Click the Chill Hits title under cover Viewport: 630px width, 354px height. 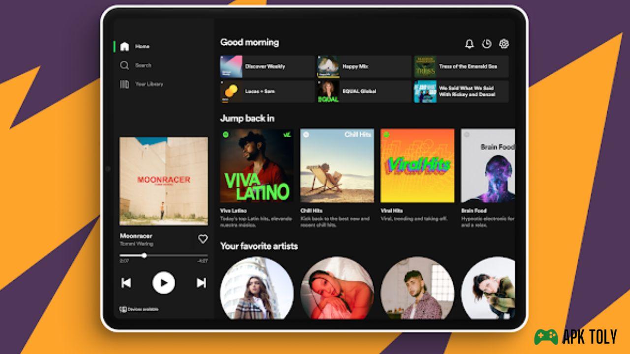click(x=312, y=210)
